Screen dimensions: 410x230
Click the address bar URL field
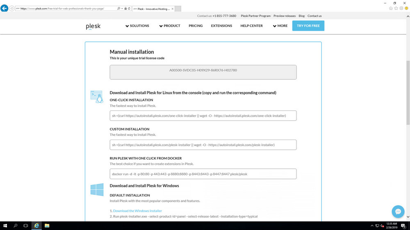[x=65, y=9]
